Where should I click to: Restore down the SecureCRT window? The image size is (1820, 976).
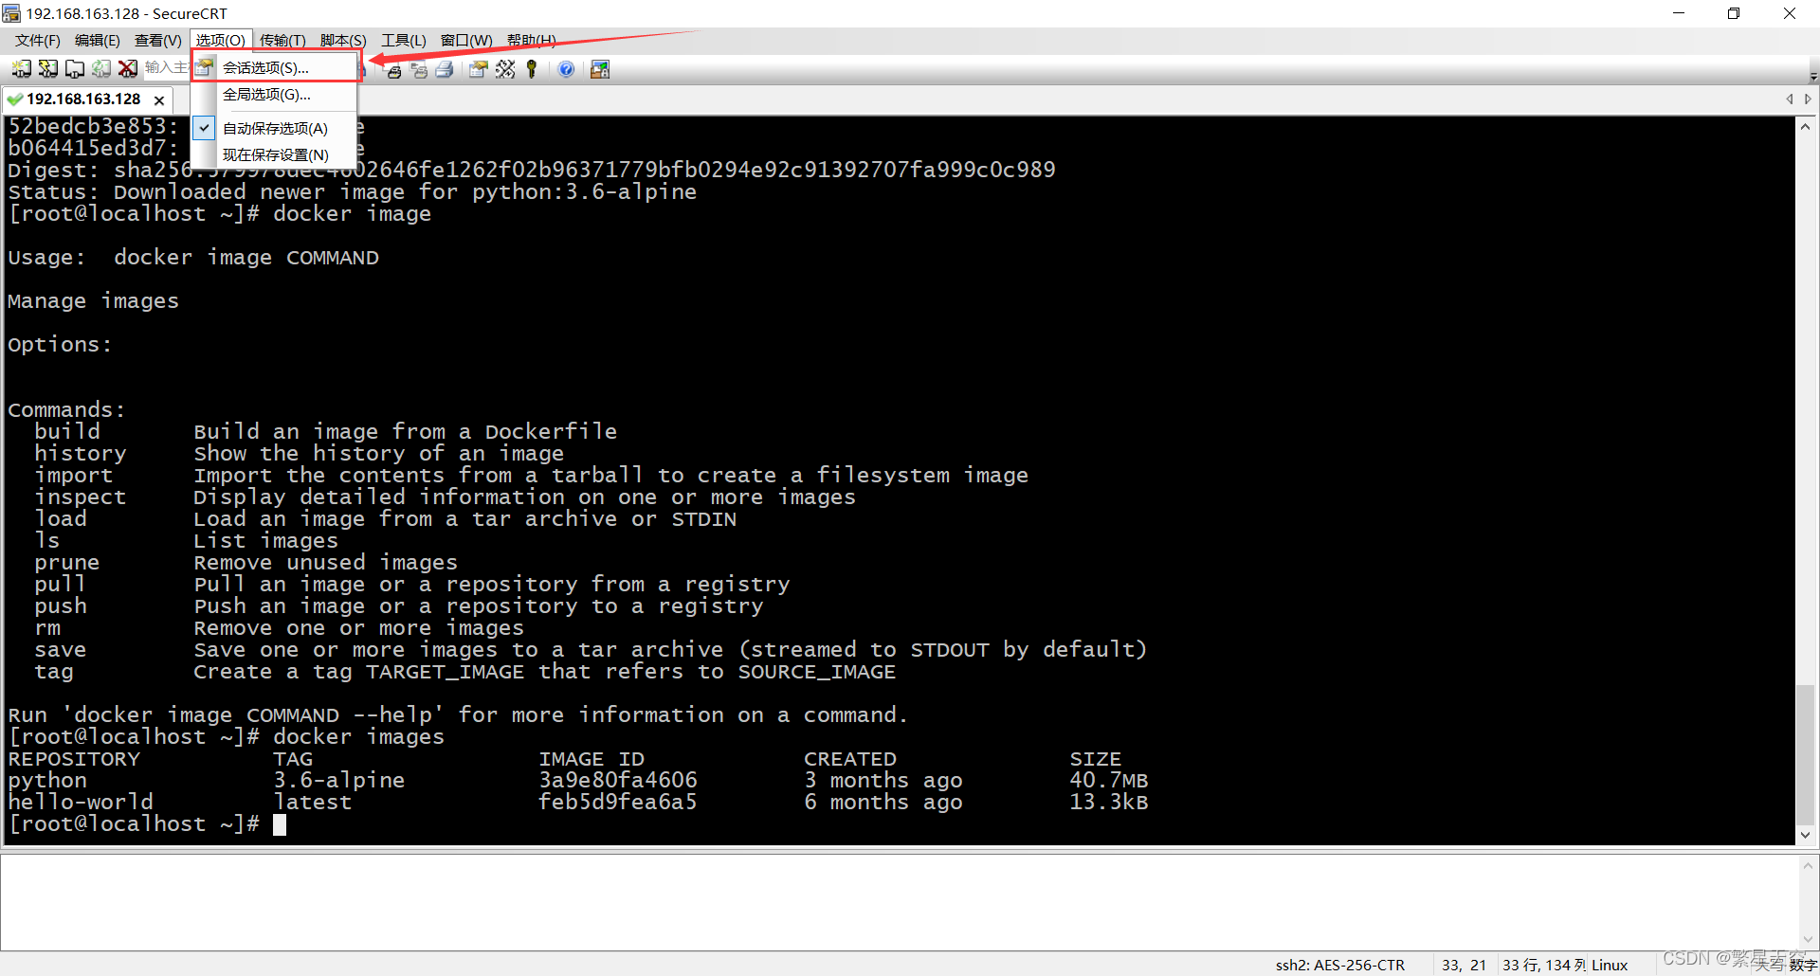click(1734, 13)
